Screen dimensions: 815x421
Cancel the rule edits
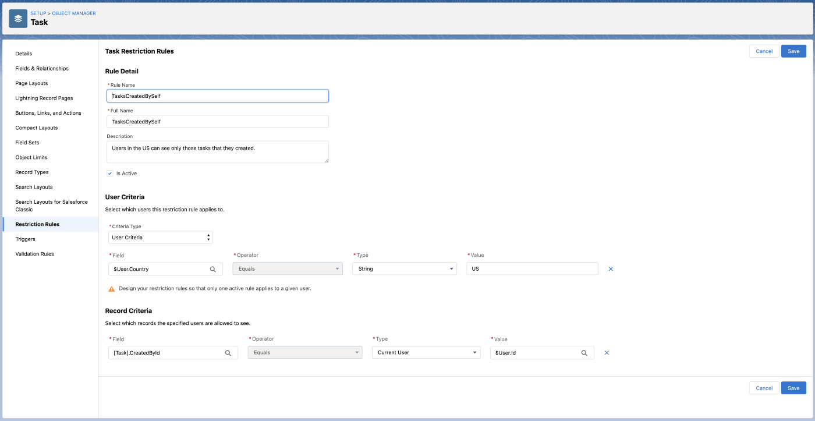tap(764, 51)
